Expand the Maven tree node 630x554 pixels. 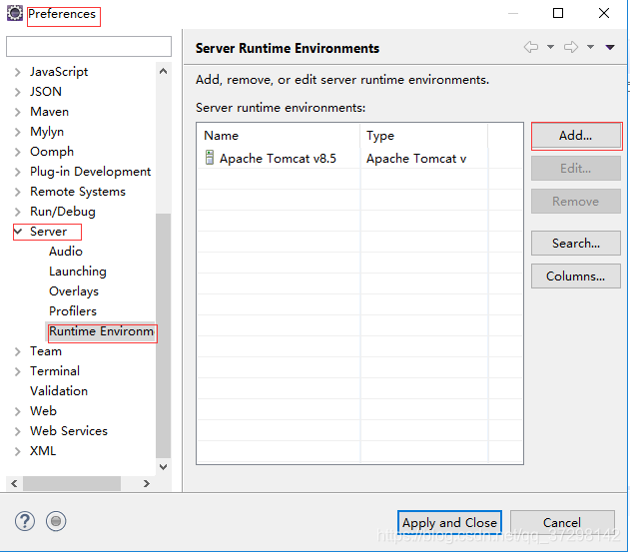click(17, 112)
